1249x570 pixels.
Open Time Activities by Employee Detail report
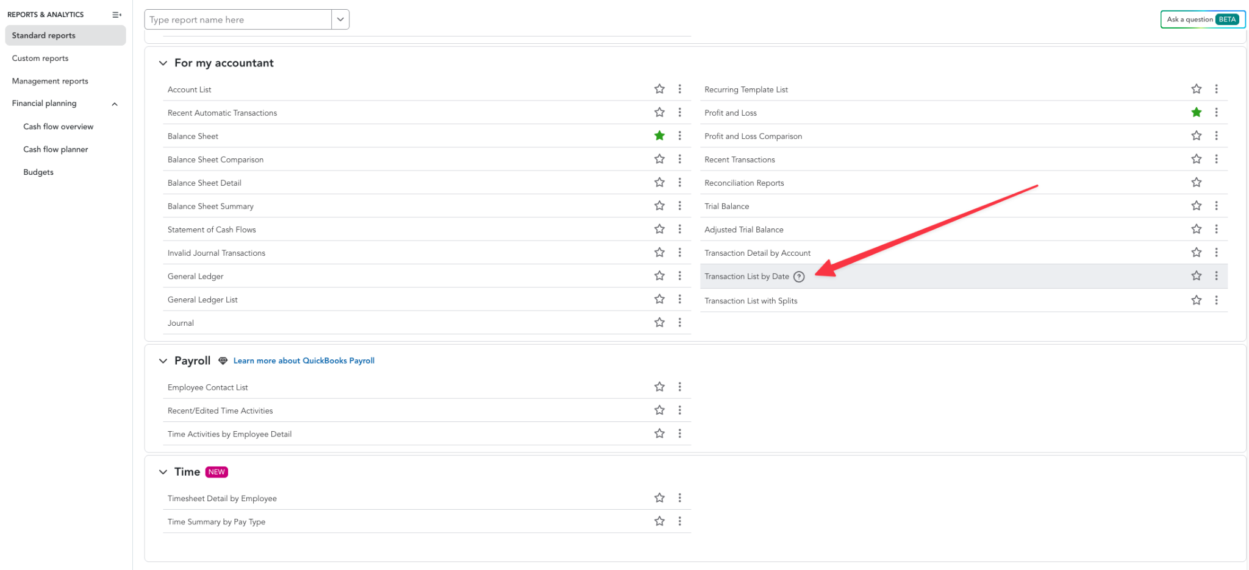pos(229,434)
